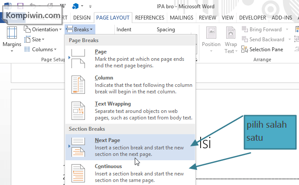Click the Position picture icon
The height and width of the screenshot is (185, 299).
click(x=211, y=33)
